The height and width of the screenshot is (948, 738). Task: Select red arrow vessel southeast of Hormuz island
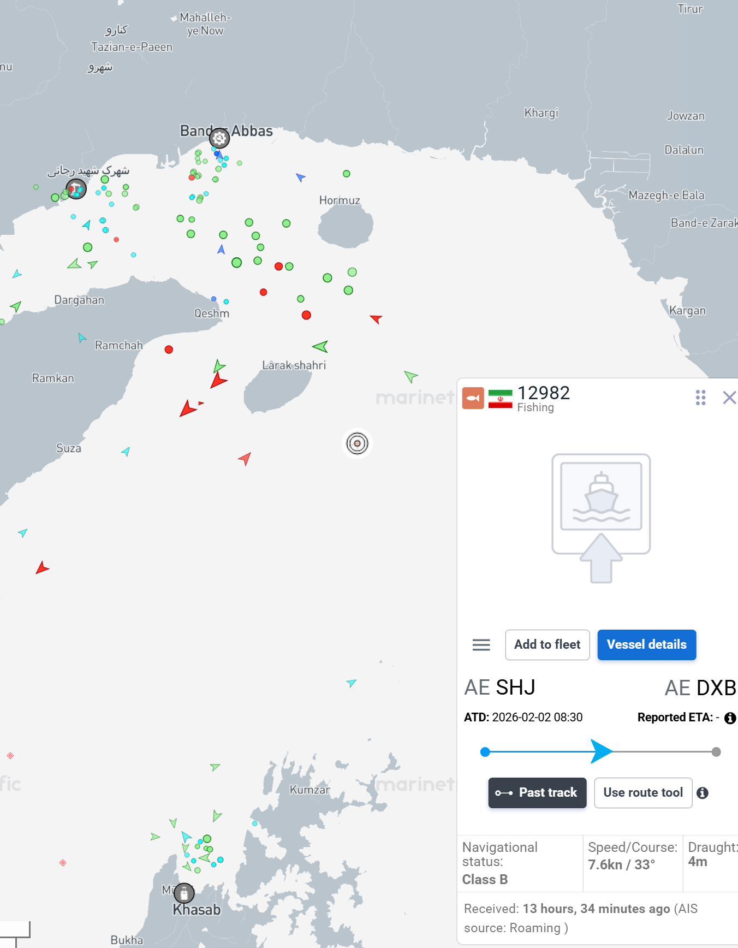pyautogui.click(x=376, y=318)
